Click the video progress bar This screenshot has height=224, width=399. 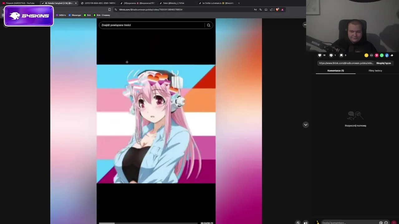(x=148, y=223)
